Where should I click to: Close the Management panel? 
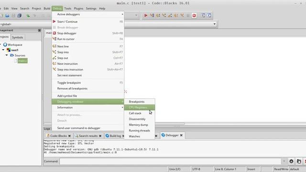39,31
